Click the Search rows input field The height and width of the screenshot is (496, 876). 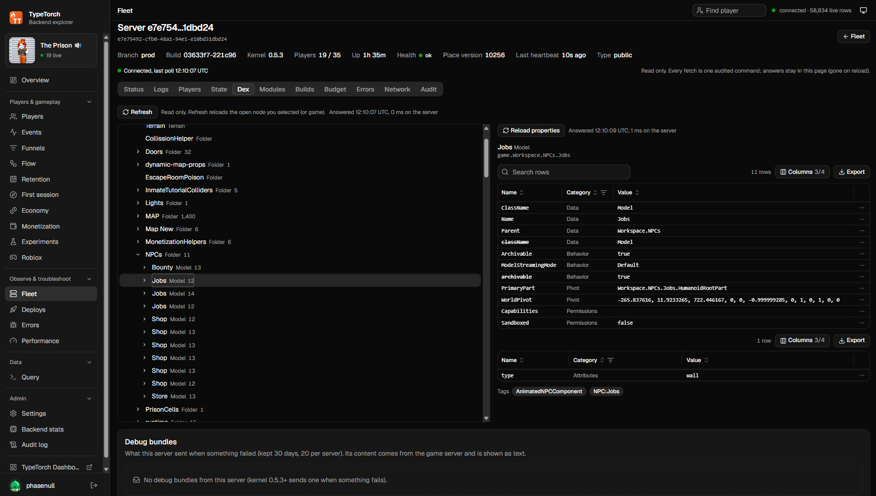point(564,172)
